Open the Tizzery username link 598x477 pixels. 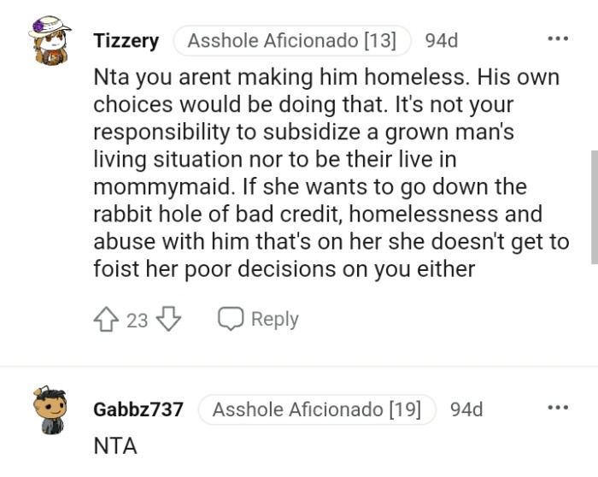(x=126, y=40)
